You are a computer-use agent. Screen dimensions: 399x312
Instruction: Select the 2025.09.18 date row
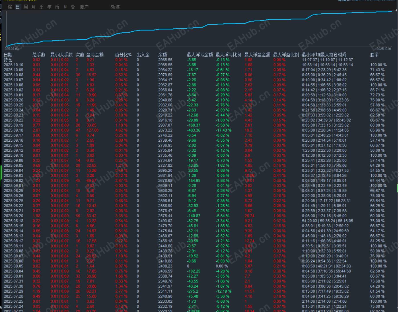[x=13, y=130]
